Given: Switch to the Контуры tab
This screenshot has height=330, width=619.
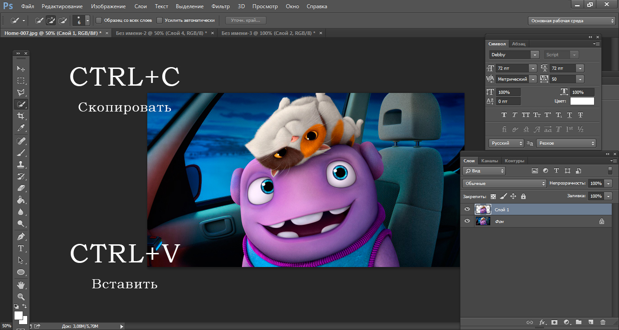Looking at the screenshot, I should tap(514, 160).
